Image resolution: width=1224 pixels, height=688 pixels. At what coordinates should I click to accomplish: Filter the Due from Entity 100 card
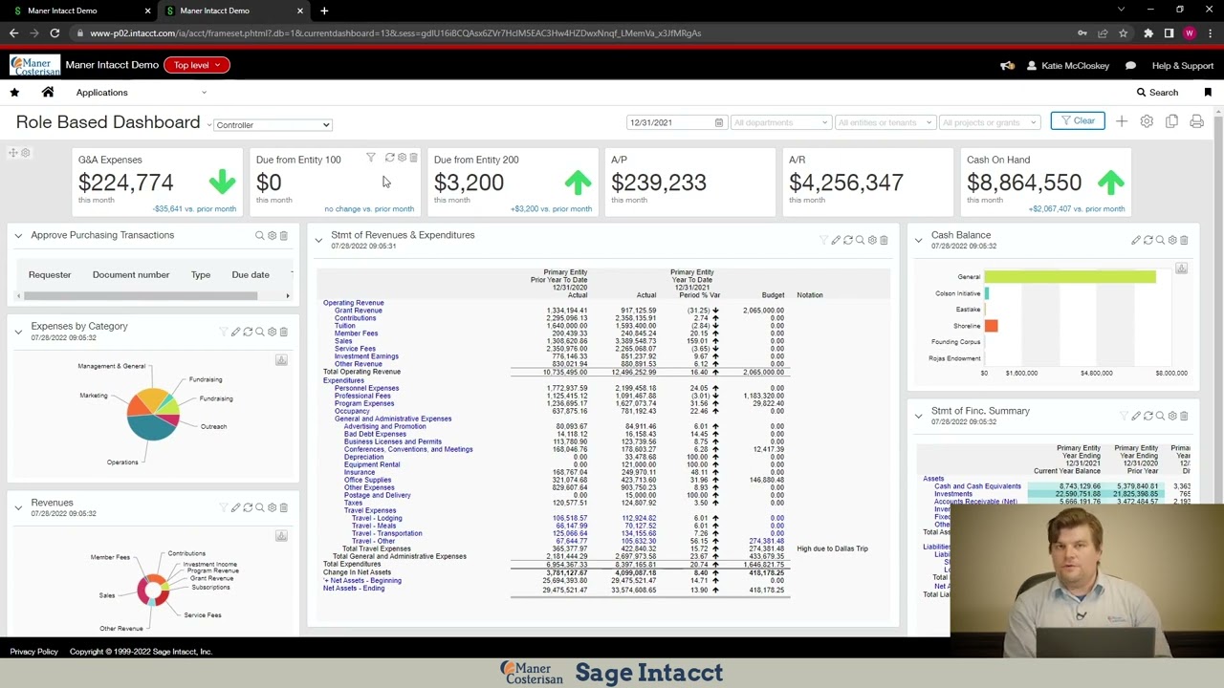click(371, 158)
